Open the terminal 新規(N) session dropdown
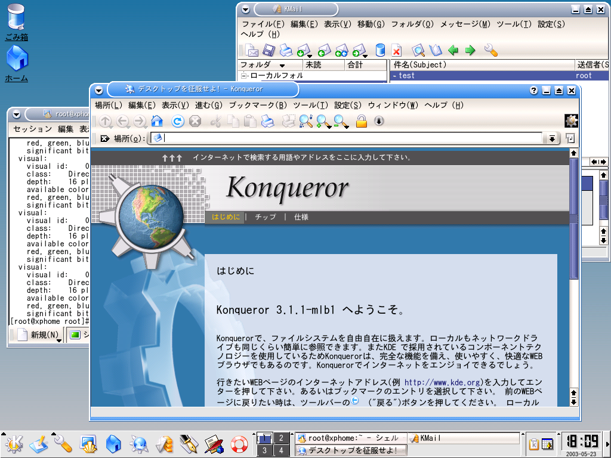611x458 pixels. 59,341
